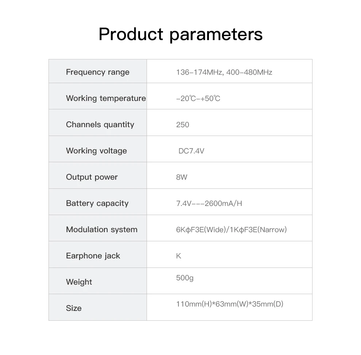Click the Product parameters heading
Image resolution: width=361 pixels, height=355 pixels.
(x=180, y=34)
